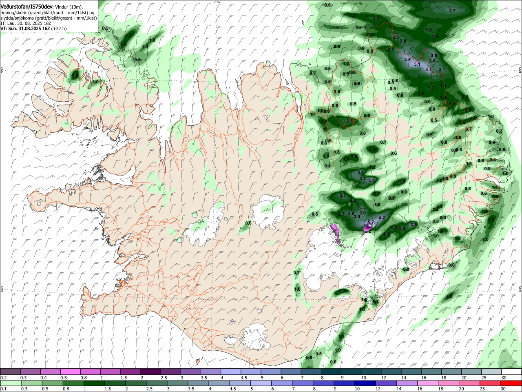Viewport: 522px width, 392px height.
Task: Click the 2.3 precipitation value label
Action: coord(349,121)
